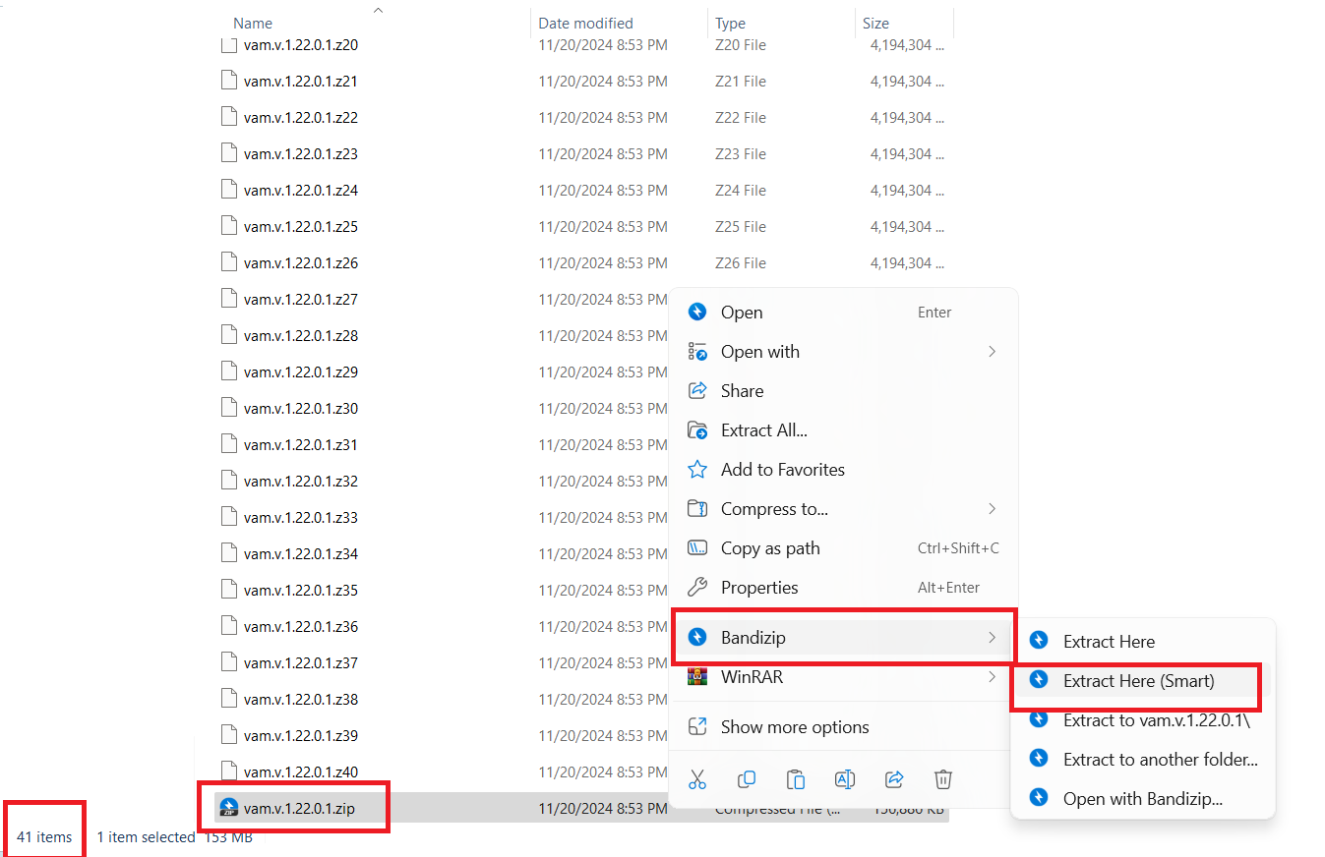Select Add to Favorites menu entry

coord(843,470)
